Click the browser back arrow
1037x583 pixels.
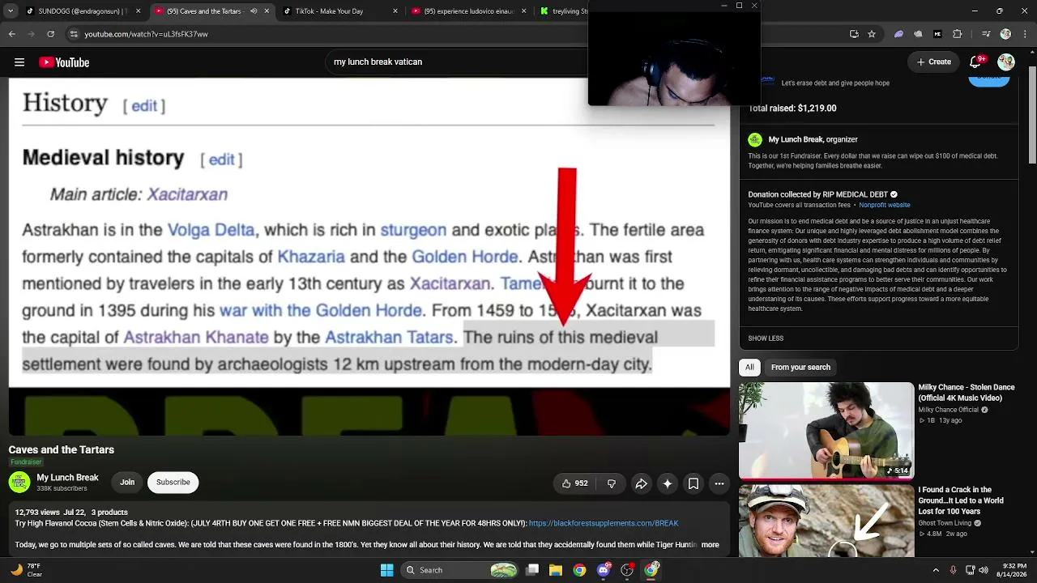pyautogui.click(x=11, y=34)
